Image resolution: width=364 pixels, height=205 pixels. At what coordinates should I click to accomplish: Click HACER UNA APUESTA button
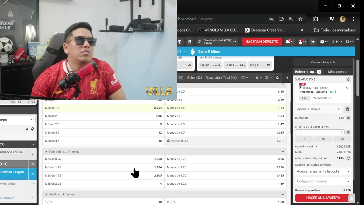[323, 198]
